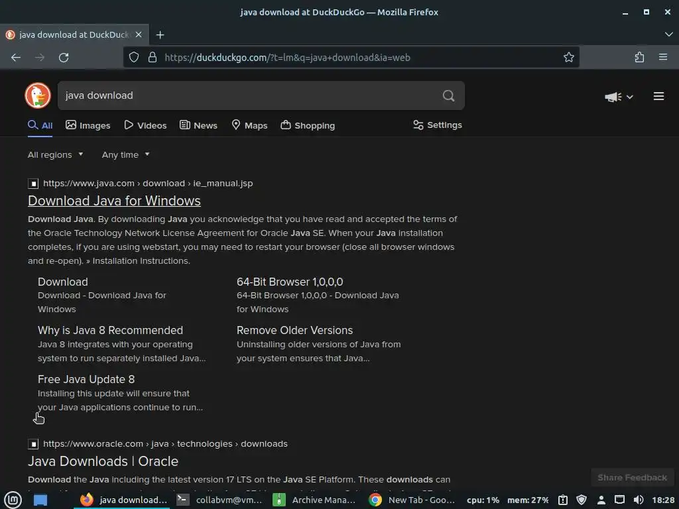This screenshot has height=509, width=679.
Task: Expand the All regions dropdown
Action: pos(56,155)
